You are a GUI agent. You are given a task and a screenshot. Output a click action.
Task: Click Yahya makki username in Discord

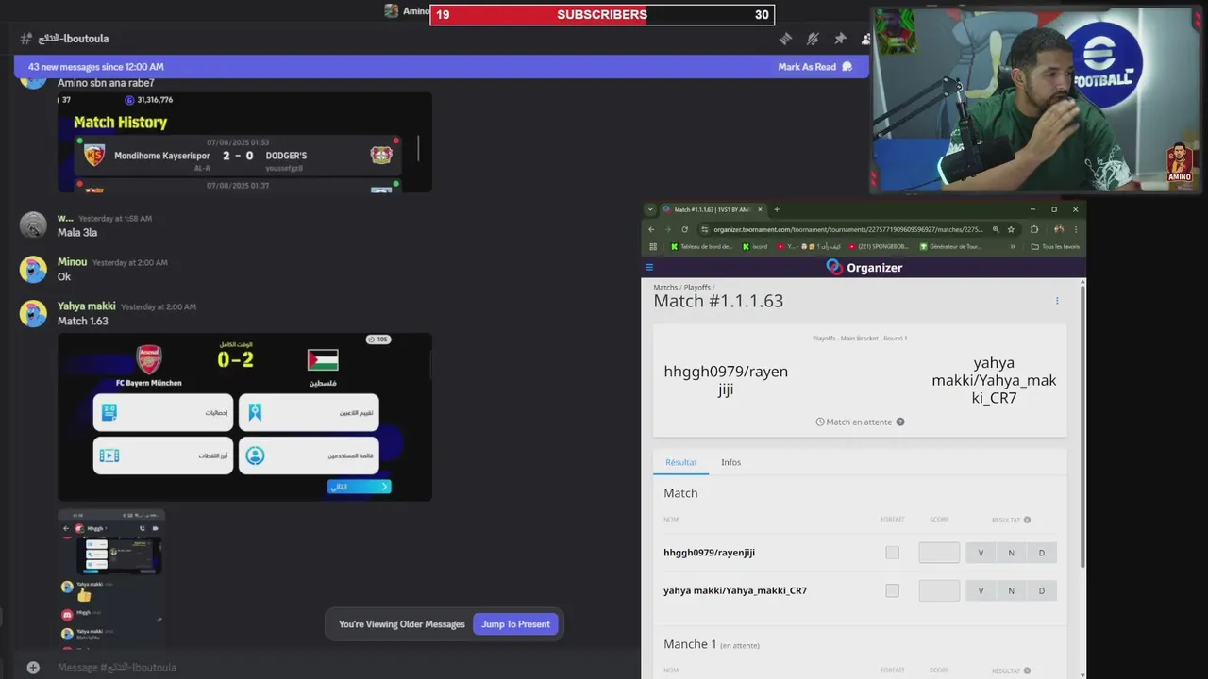[x=86, y=306]
